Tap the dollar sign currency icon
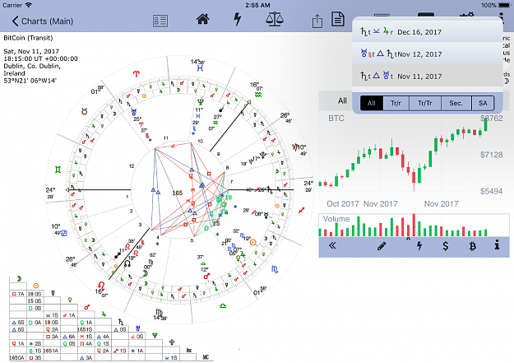 (x=445, y=246)
